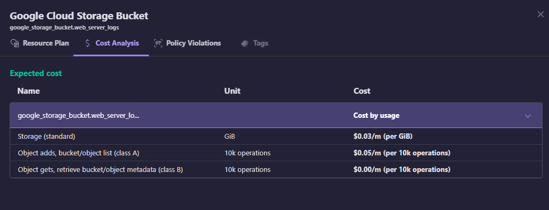The image size is (549, 210).
Task: Collapse the Cost by usage chevron
Action: point(528,116)
